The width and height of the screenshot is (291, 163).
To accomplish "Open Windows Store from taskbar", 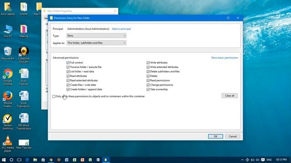I will 43,160.
